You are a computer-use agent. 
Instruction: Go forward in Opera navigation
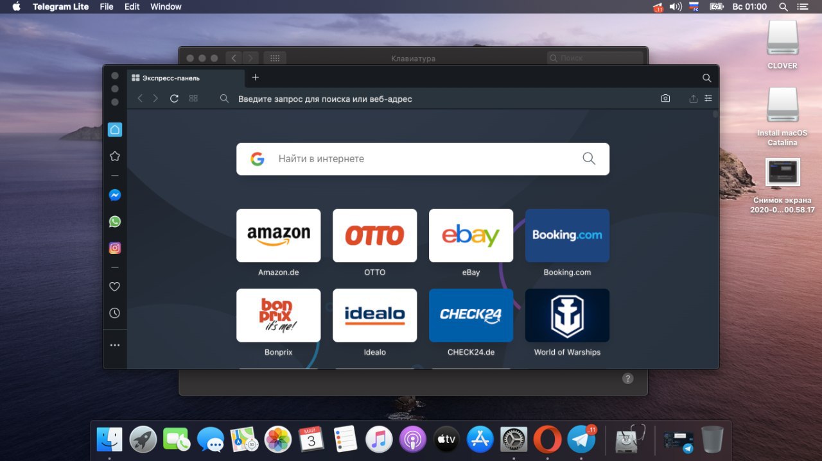point(155,99)
